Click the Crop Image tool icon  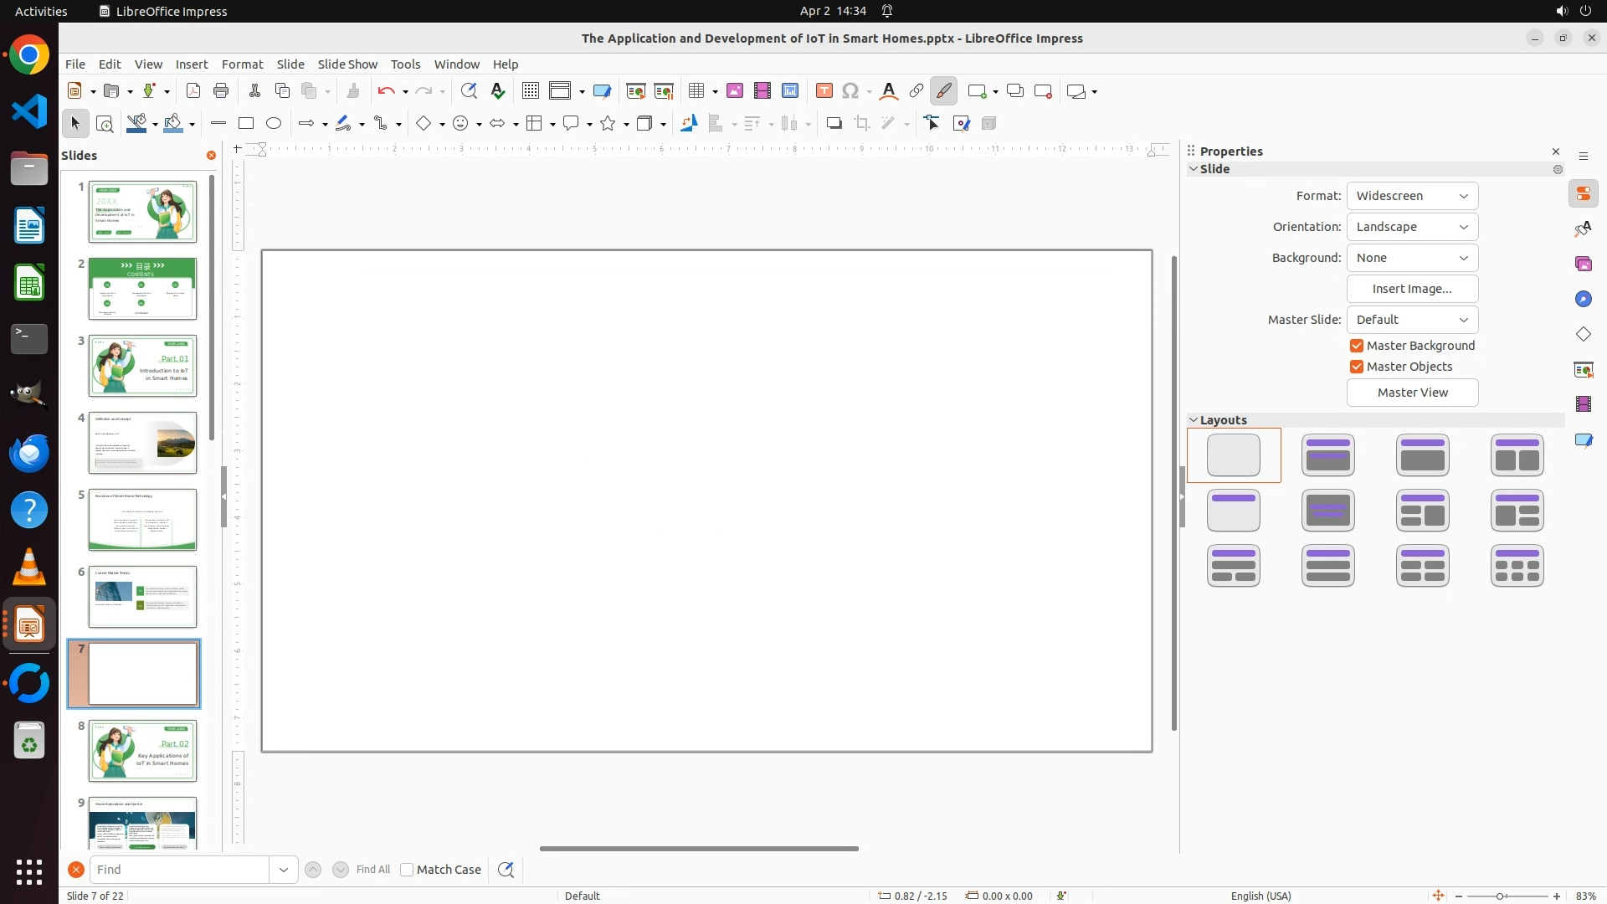pyautogui.click(x=862, y=124)
